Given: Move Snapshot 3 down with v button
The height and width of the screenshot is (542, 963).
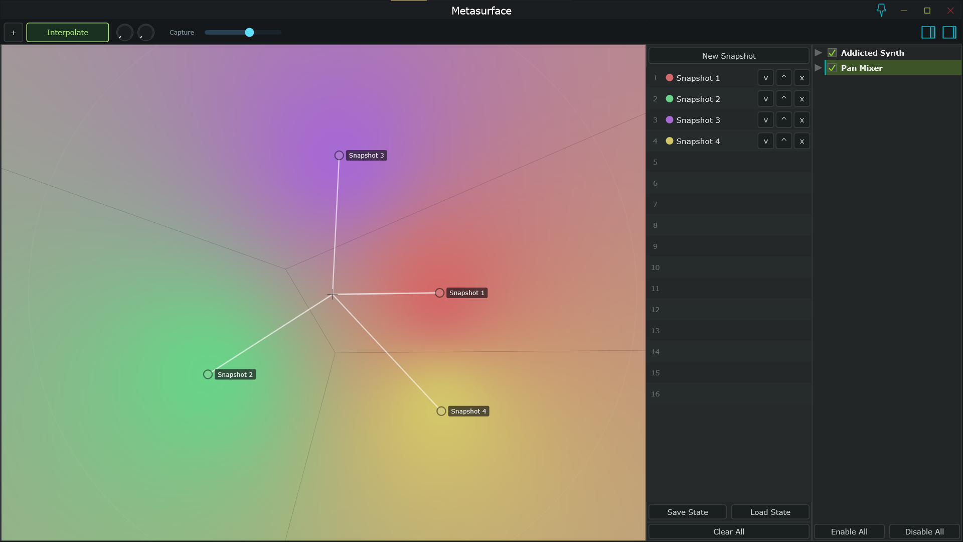Looking at the screenshot, I should pos(766,120).
